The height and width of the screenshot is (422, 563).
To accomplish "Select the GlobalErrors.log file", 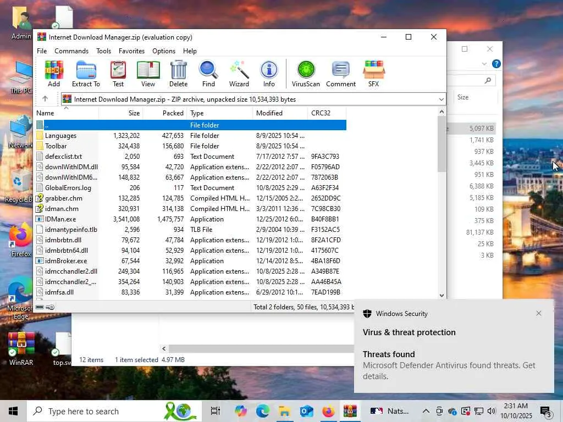I will coord(68,188).
